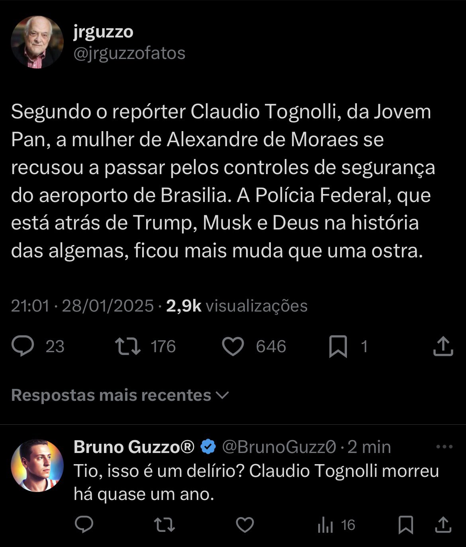The height and width of the screenshot is (547, 466).
Task: Open more options on Bruno Guzzo's reply
Action: coord(444,447)
